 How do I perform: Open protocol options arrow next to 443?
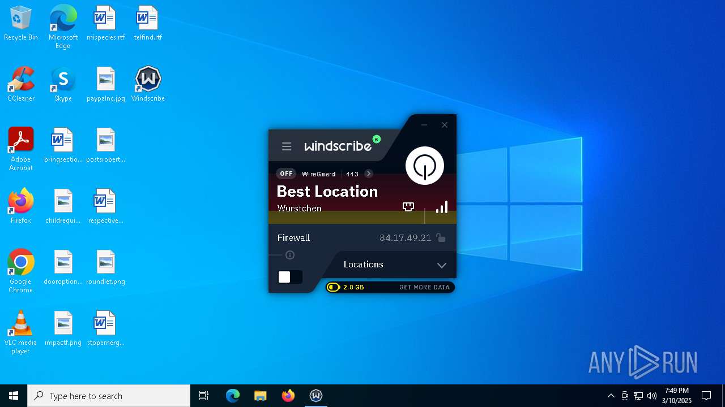pos(369,174)
